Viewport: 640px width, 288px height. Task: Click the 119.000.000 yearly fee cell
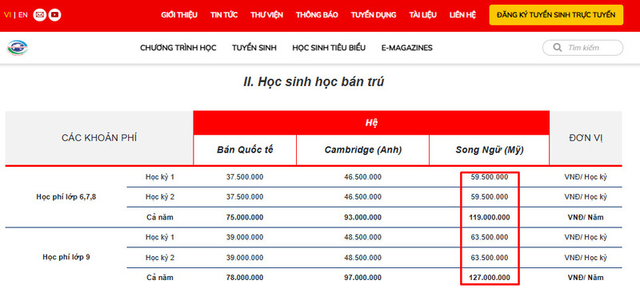490,217
